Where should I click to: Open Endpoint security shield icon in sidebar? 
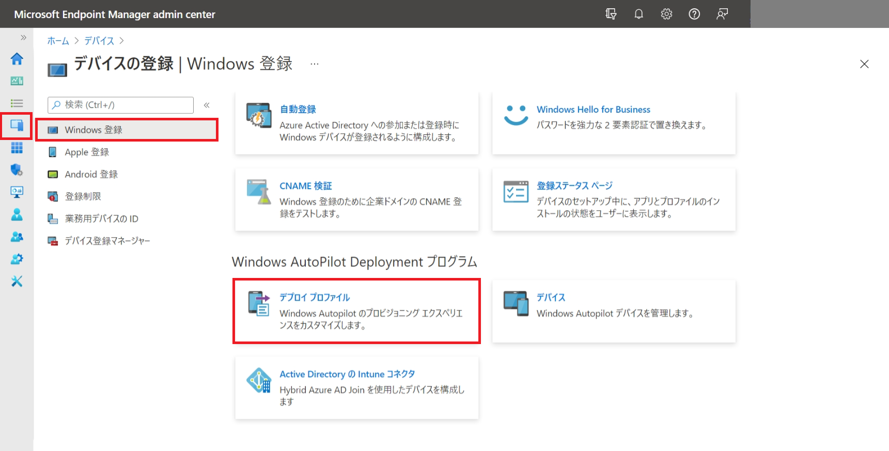[17, 170]
